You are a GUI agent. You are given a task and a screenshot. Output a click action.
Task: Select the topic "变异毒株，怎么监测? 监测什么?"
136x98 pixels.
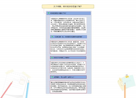(68, 77)
